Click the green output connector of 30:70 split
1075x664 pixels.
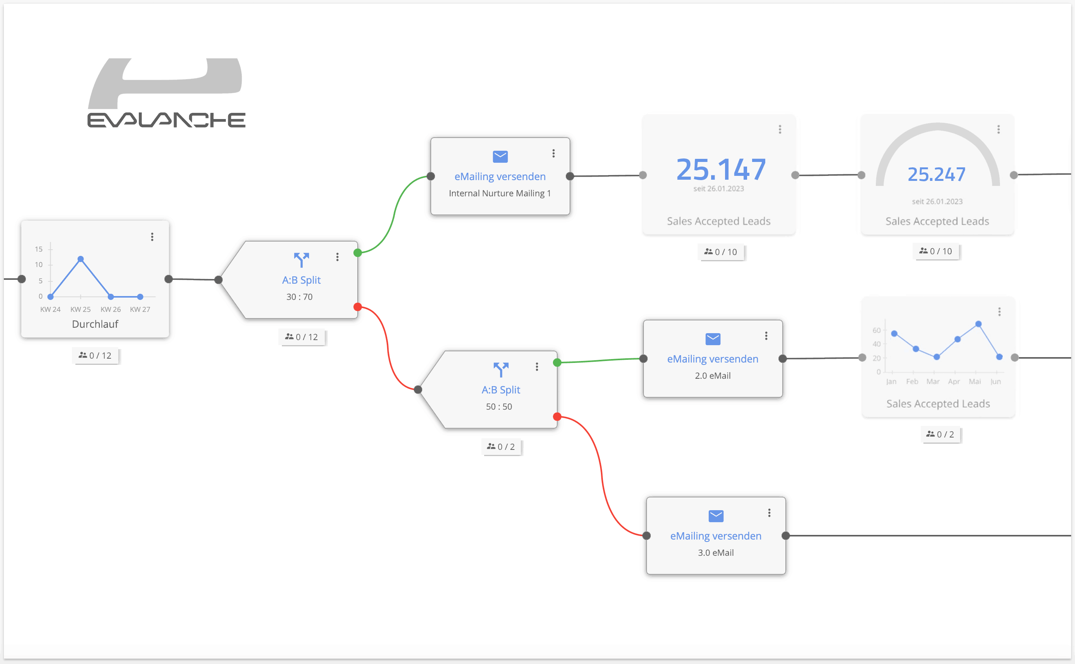[x=358, y=252]
